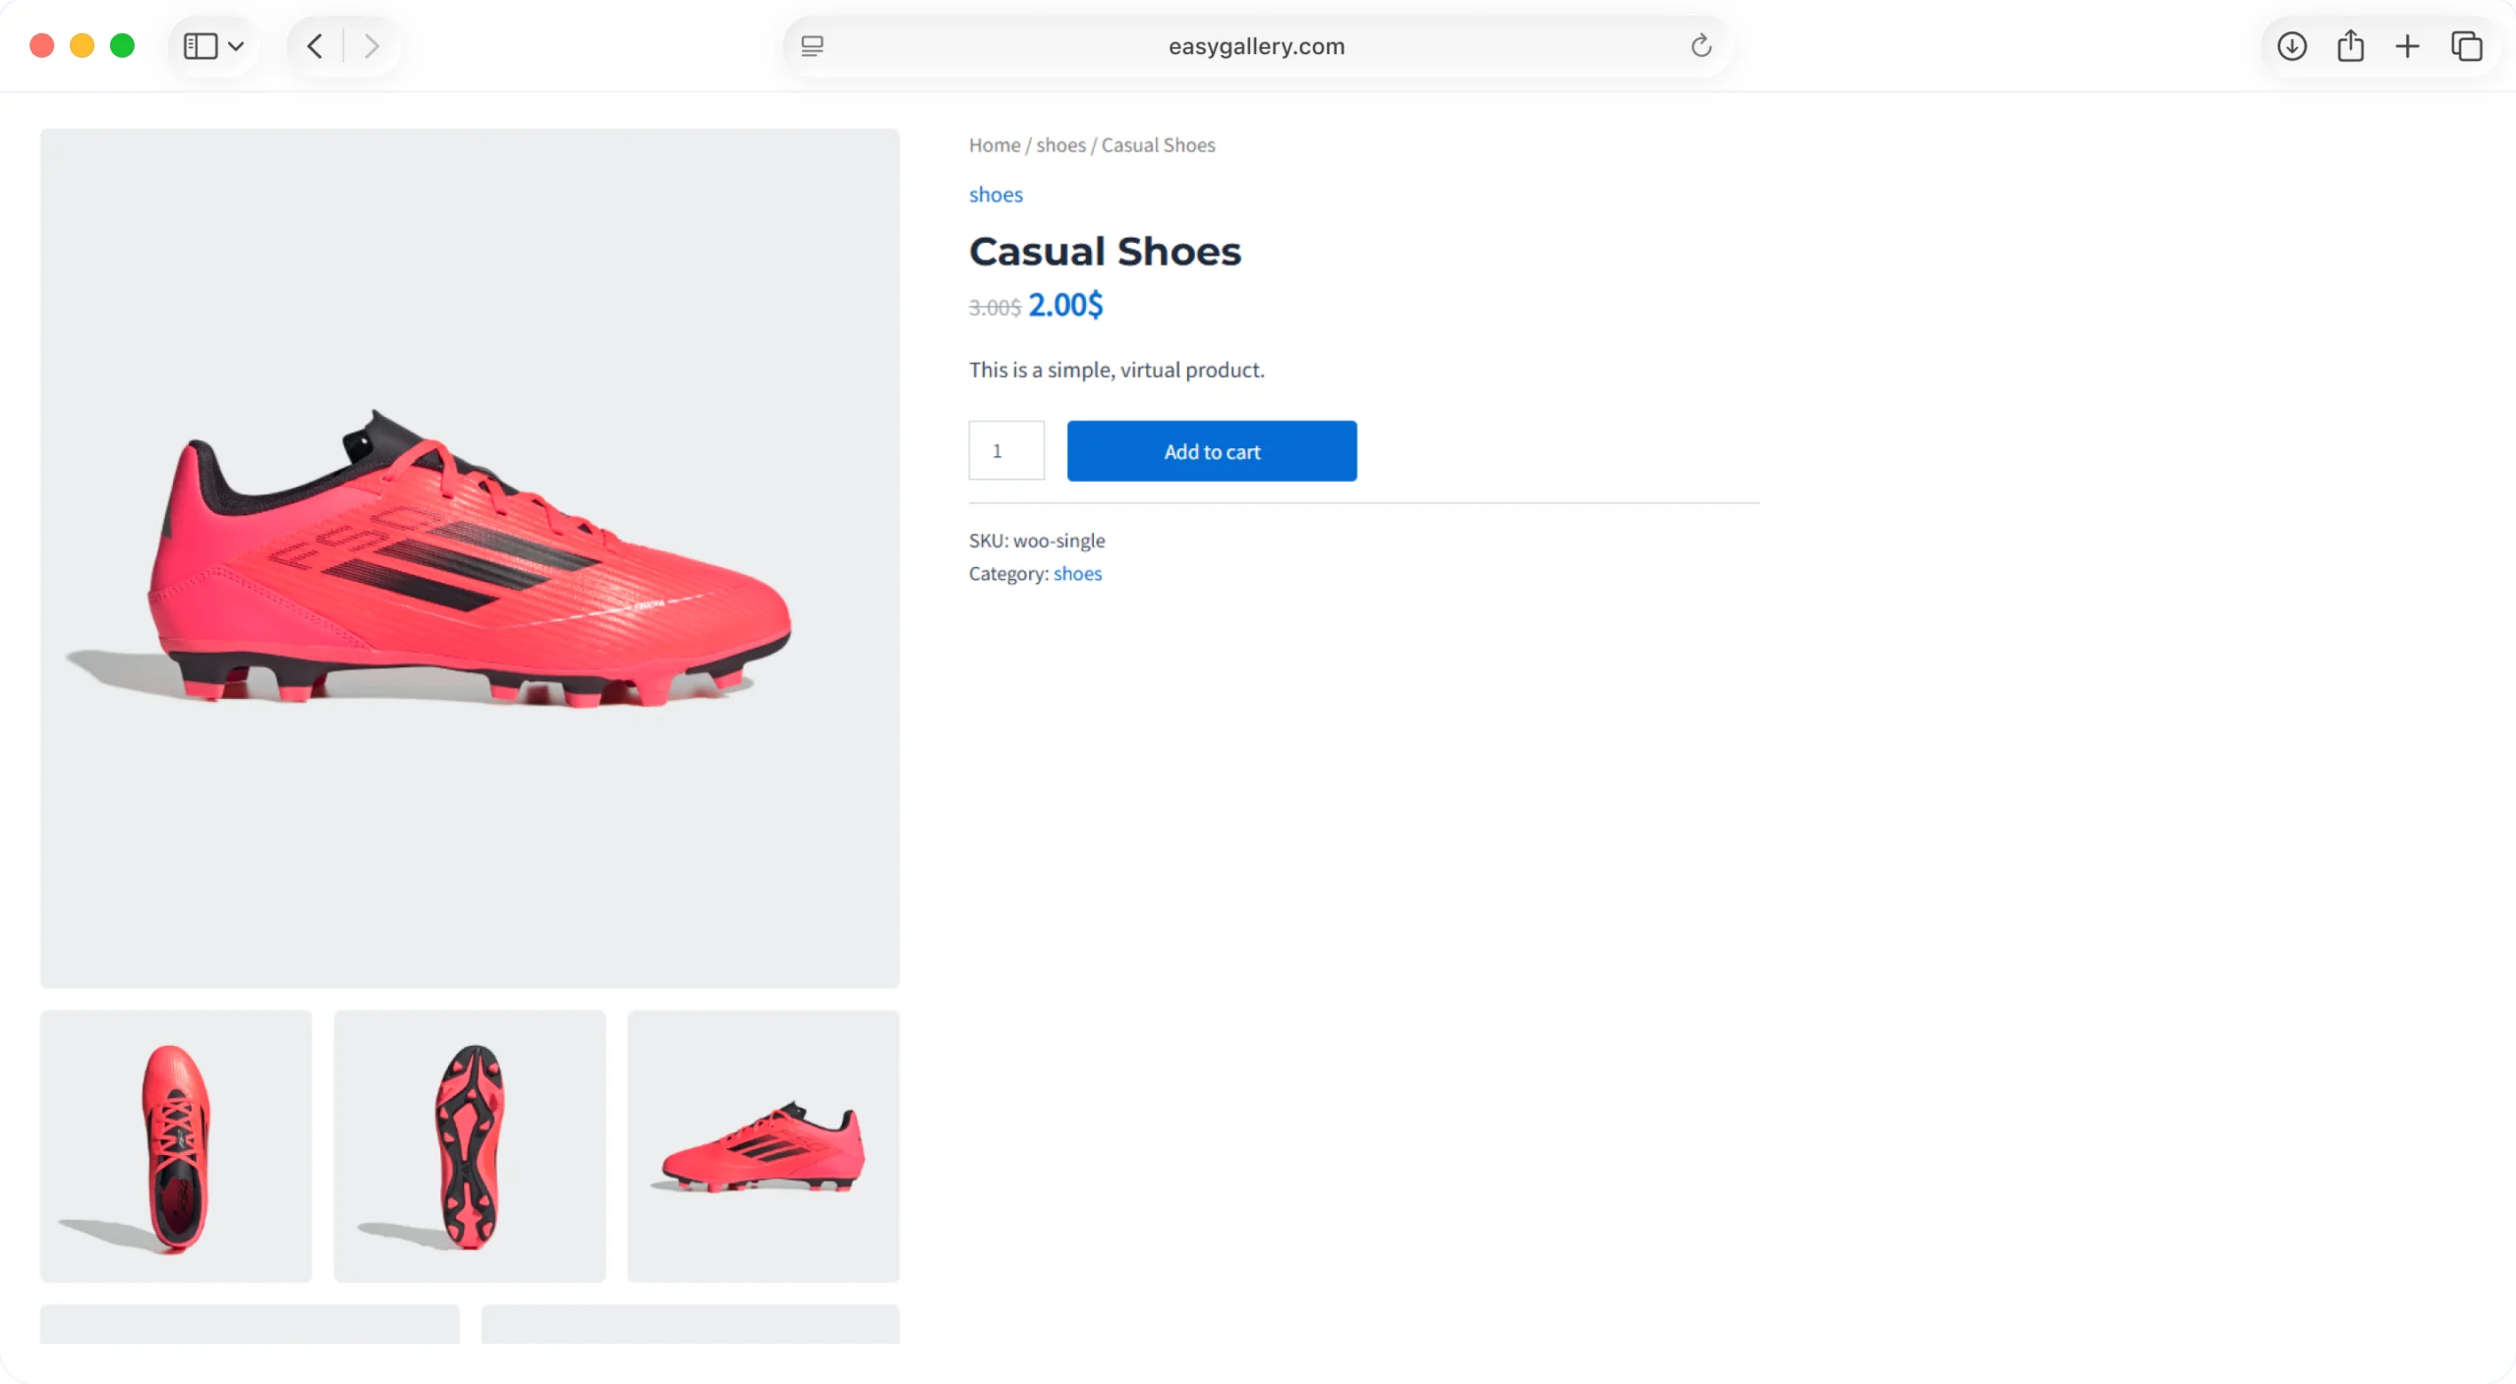Click the Home breadcrumb link
2516x1384 pixels.
click(995, 145)
